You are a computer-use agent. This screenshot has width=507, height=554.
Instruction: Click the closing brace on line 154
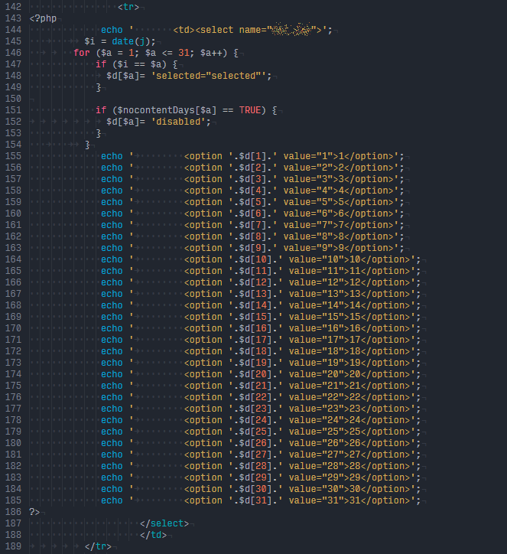click(x=87, y=145)
